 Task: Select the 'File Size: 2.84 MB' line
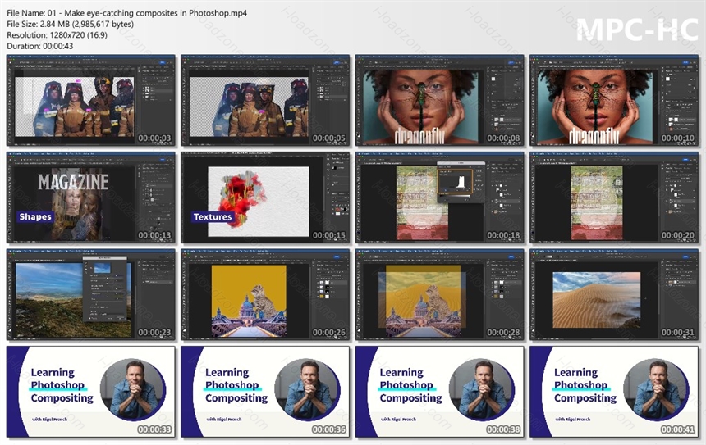tap(71, 25)
